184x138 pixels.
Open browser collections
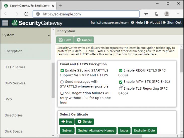pos(156,14)
